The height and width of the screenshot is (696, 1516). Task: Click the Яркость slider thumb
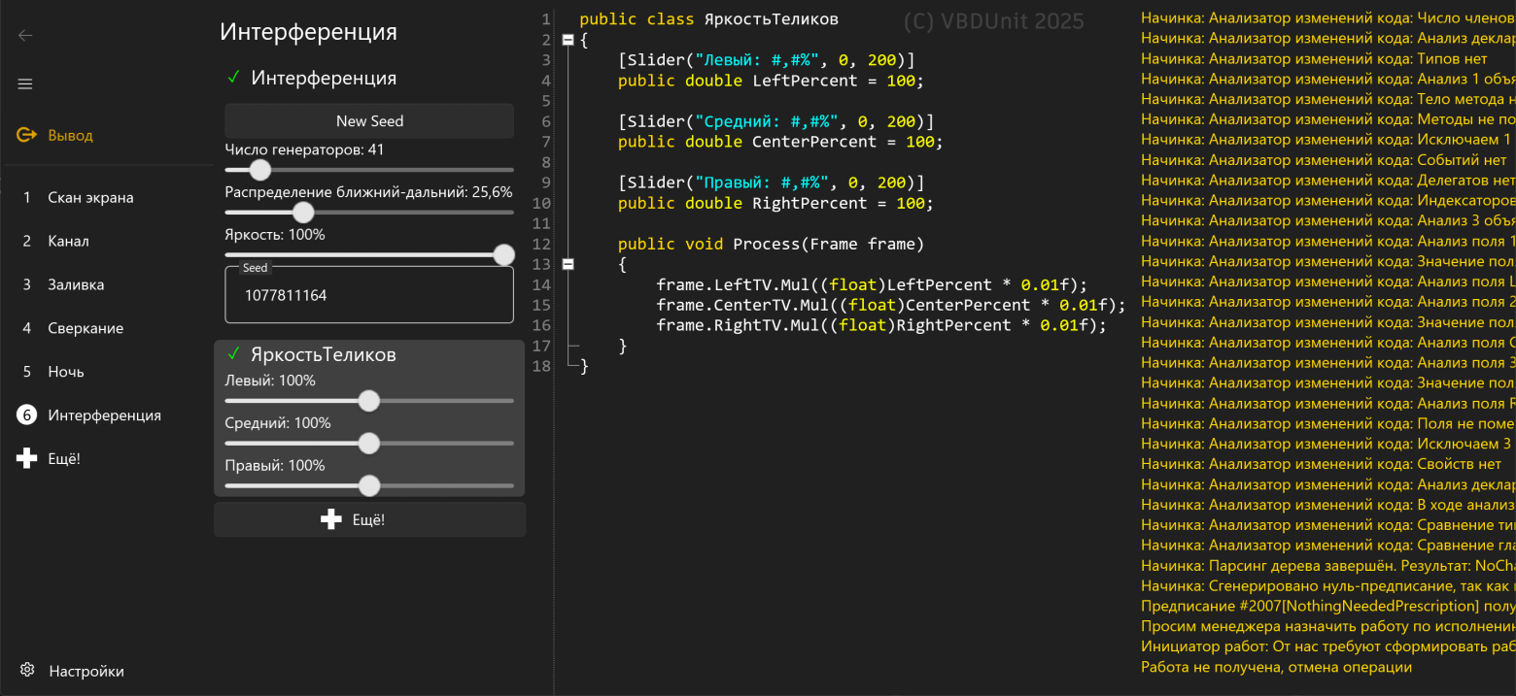(503, 255)
